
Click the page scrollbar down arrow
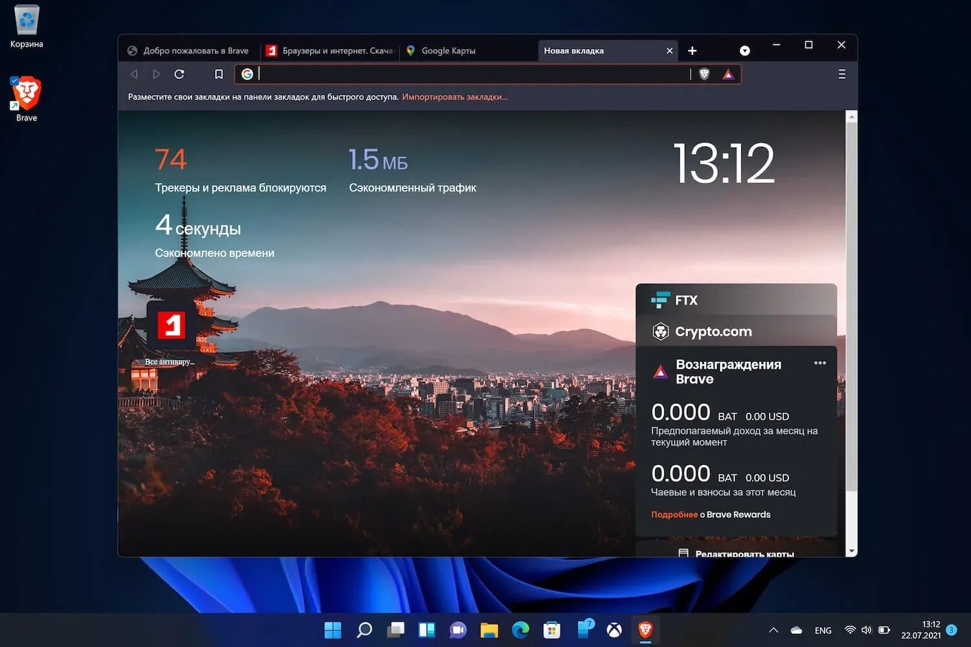[x=851, y=551]
